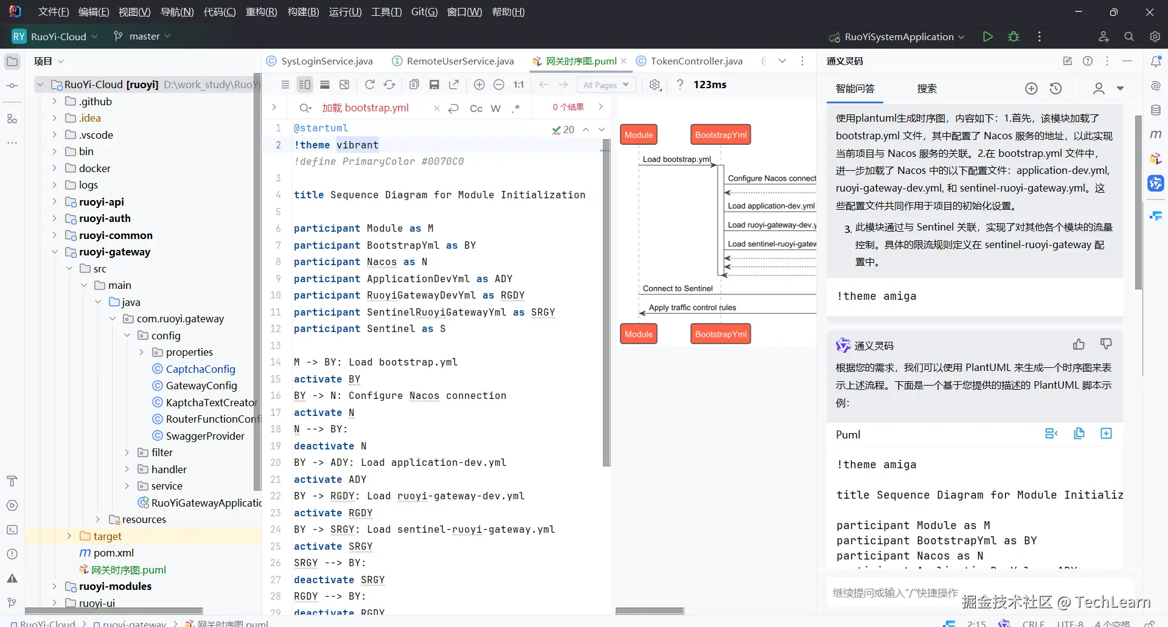Open Database tool window in right sidebar

1156,110
